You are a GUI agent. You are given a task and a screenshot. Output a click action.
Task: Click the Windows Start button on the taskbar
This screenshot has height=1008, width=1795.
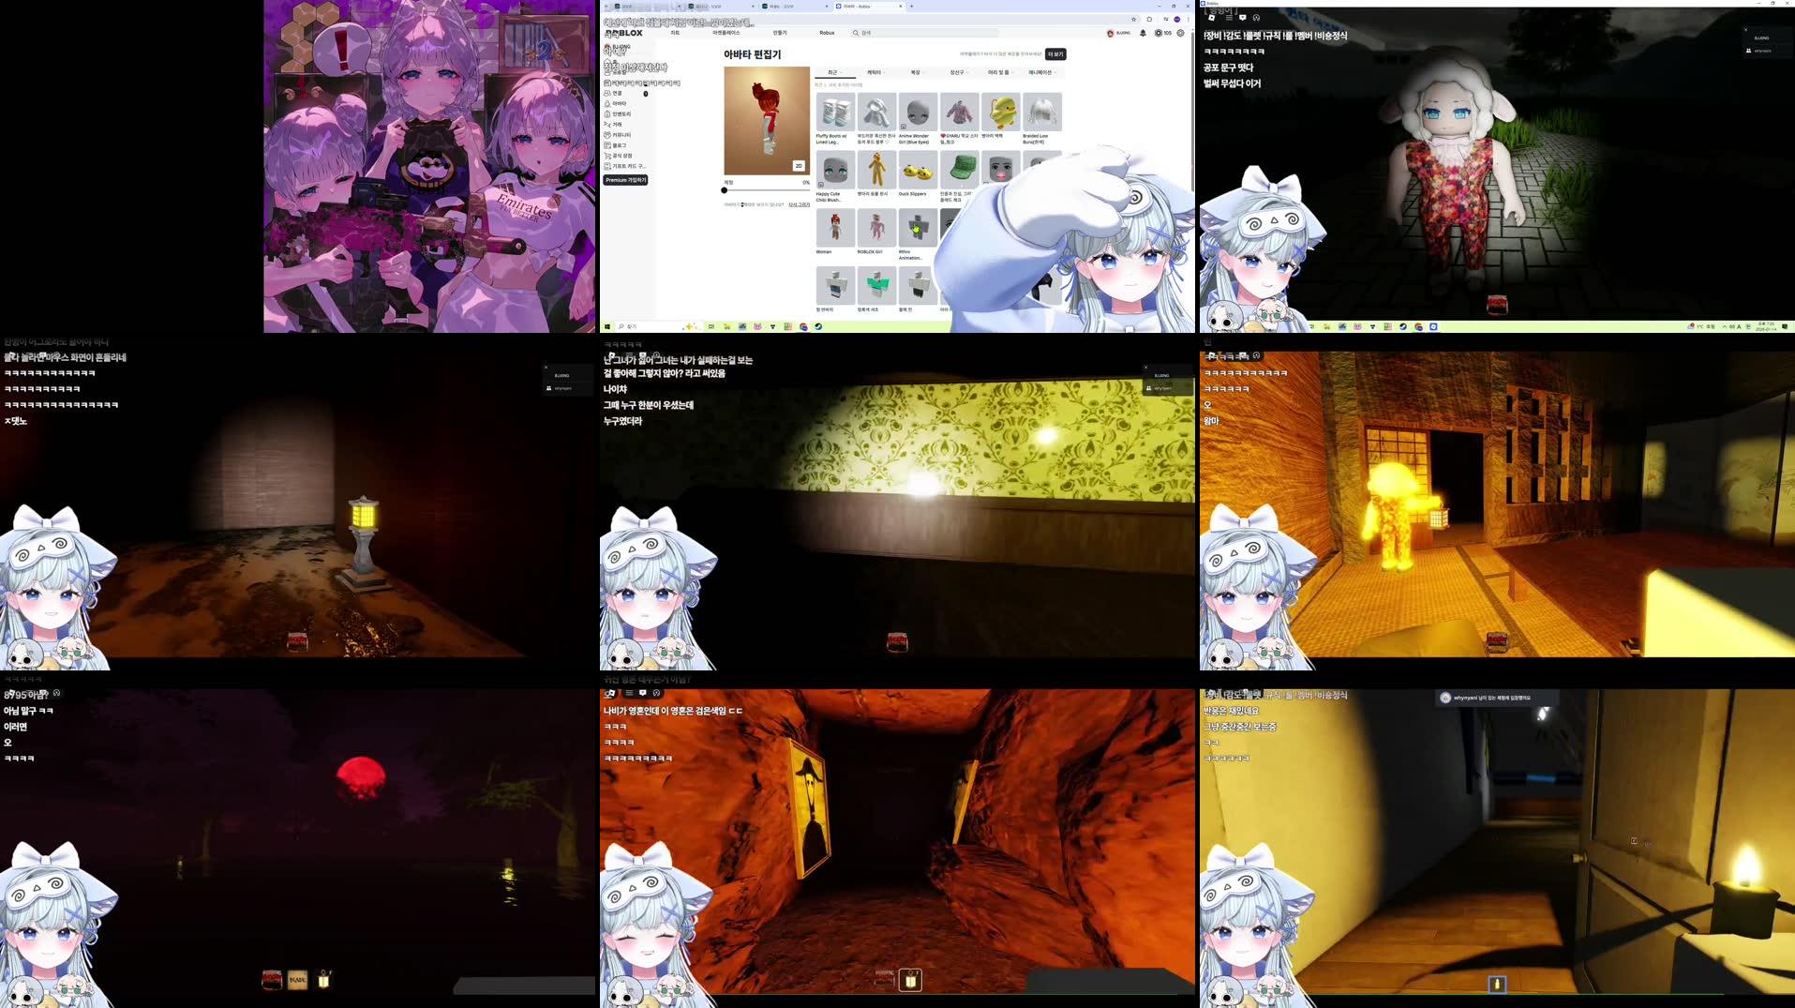607,326
